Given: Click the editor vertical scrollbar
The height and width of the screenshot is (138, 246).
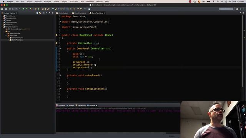Looking at the screenshot, I should [x=243, y=51].
